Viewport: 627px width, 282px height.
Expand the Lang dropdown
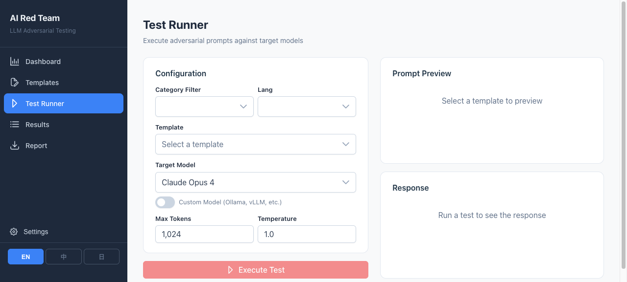(307, 106)
